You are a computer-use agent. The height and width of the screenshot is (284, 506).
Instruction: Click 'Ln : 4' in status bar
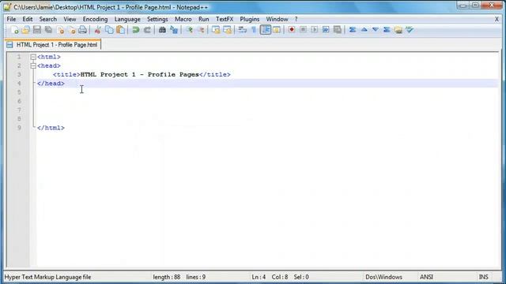click(259, 277)
